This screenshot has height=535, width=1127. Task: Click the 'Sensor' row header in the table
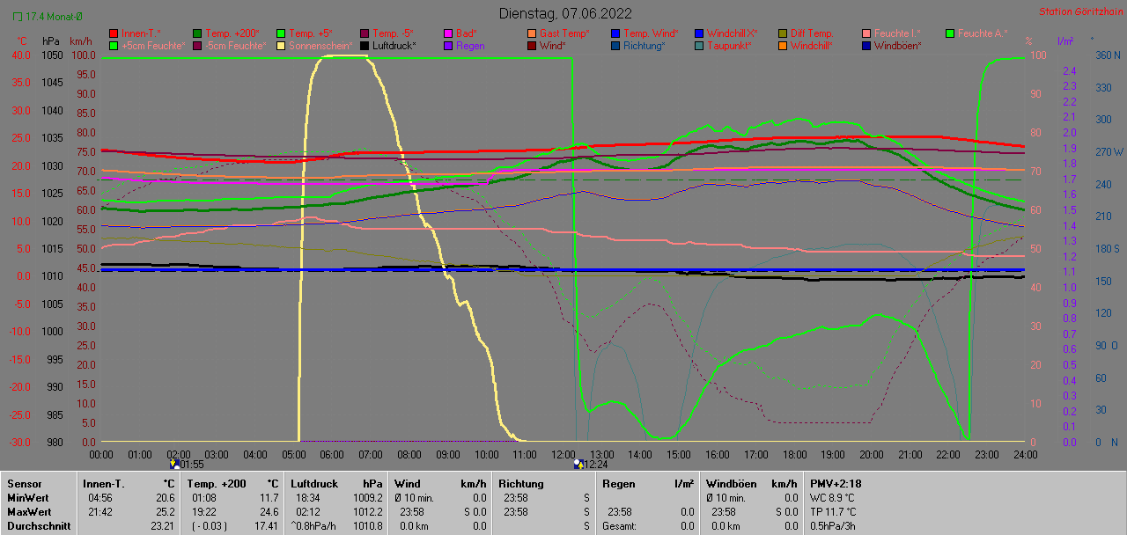pyautogui.click(x=24, y=484)
